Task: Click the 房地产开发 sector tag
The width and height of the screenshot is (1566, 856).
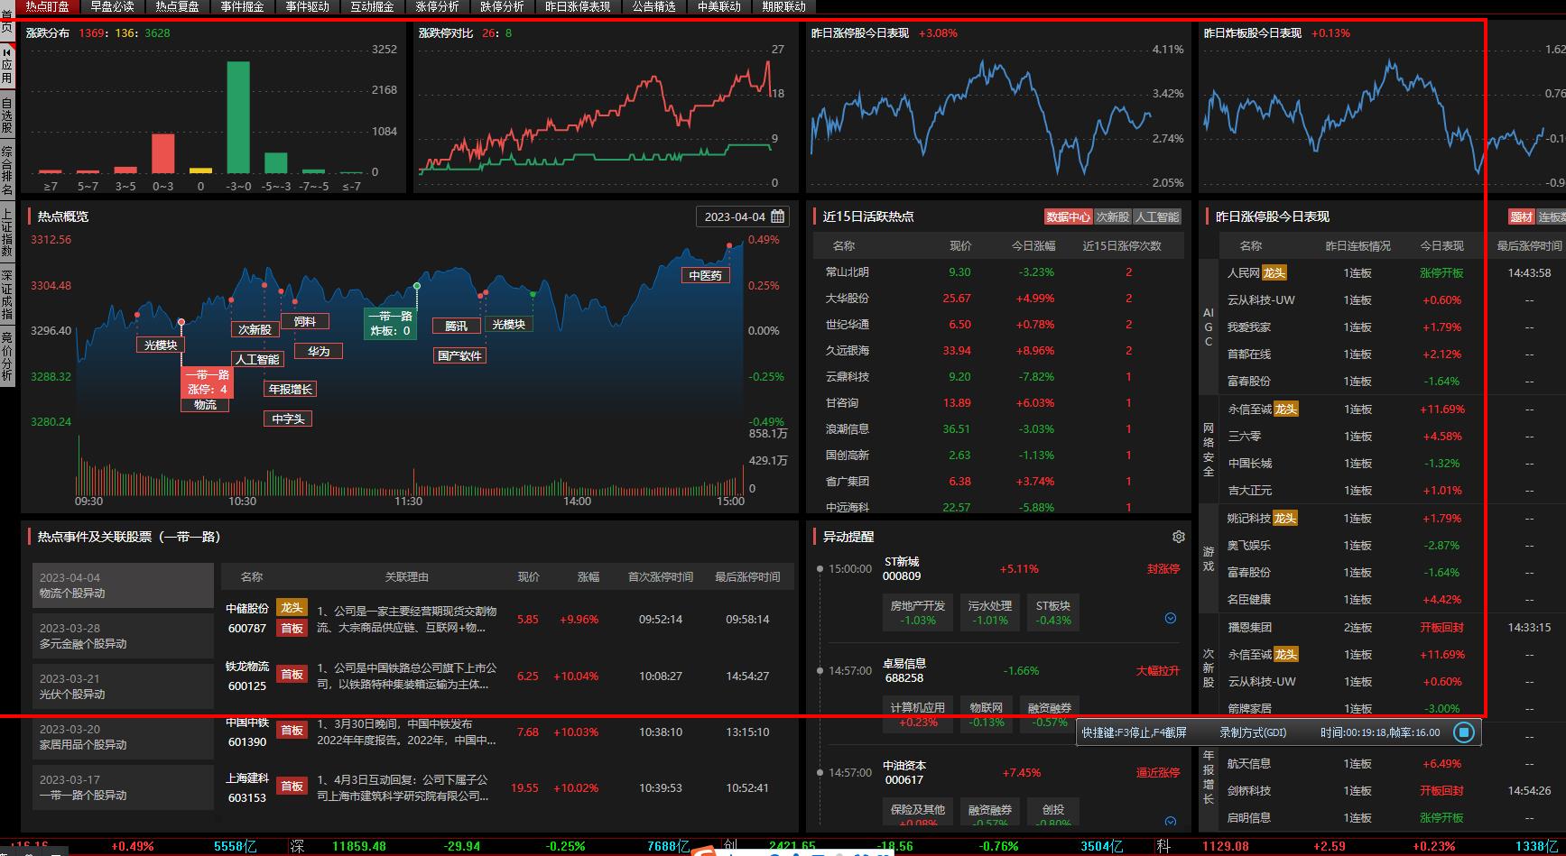Action: (918, 612)
